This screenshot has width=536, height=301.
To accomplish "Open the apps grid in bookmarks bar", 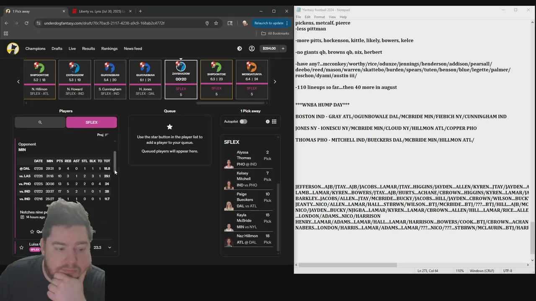I will coord(6,33).
